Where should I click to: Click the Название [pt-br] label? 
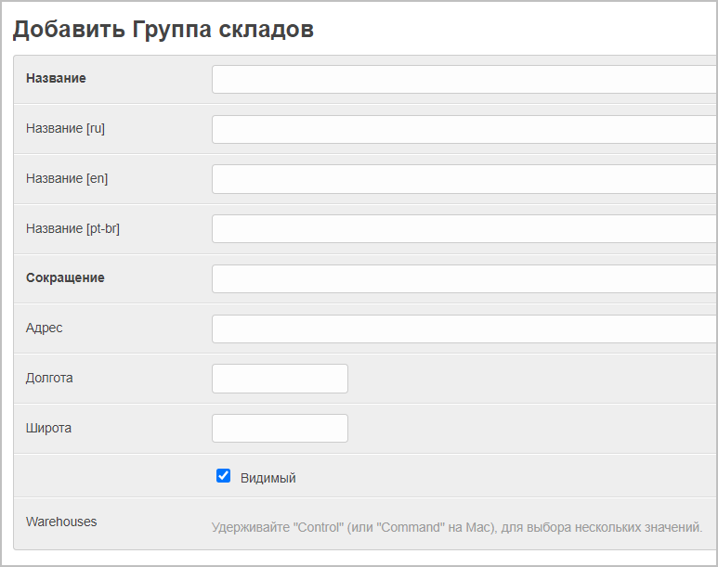[x=72, y=228]
